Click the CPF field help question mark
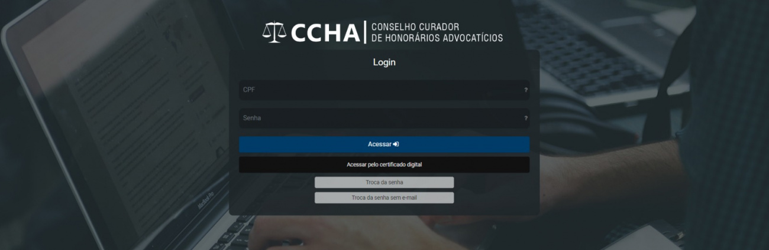 tap(525, 90)
